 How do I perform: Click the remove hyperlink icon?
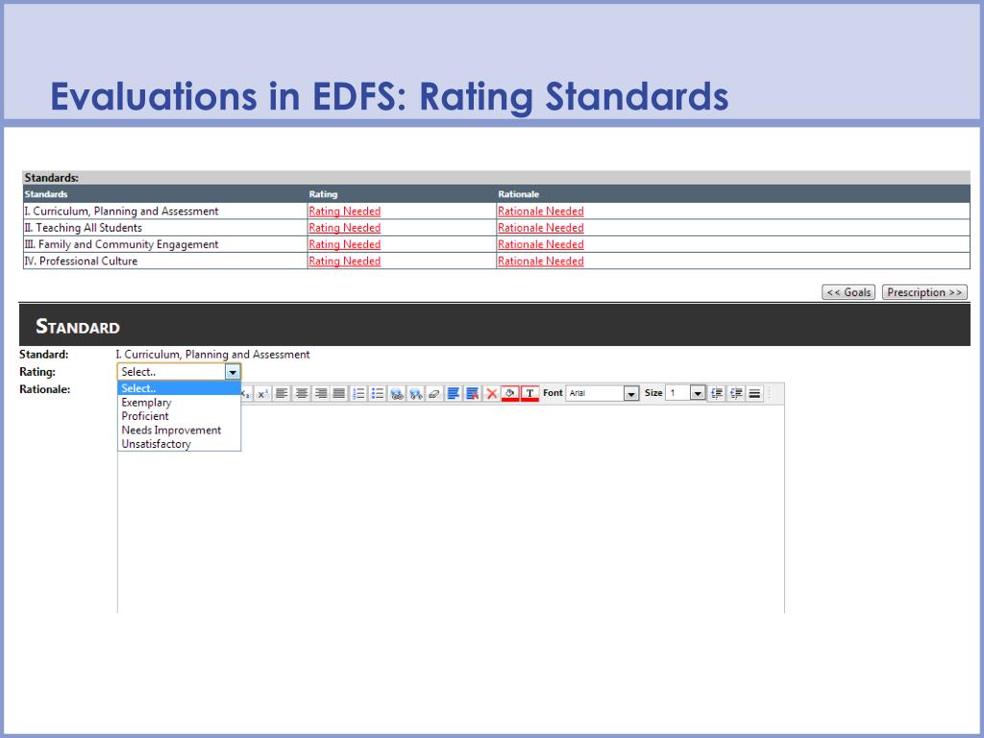415,393
